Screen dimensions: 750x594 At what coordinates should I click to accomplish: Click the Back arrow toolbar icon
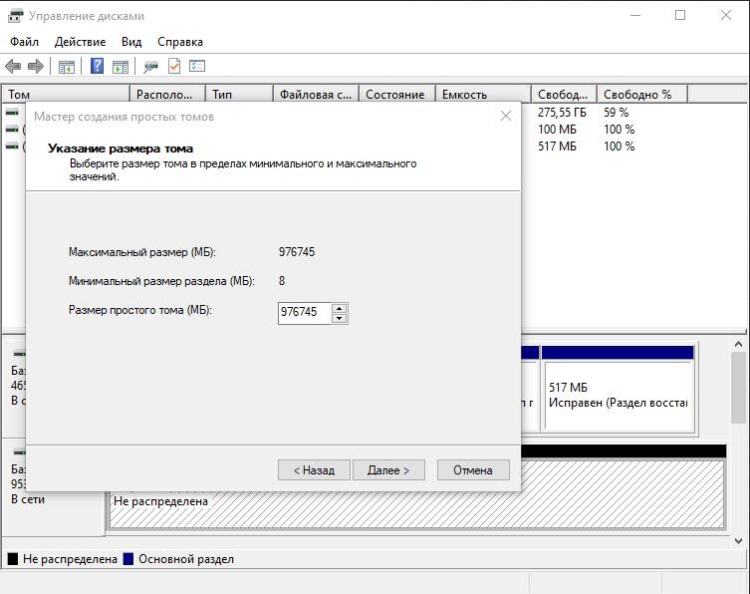coord(13,66)
